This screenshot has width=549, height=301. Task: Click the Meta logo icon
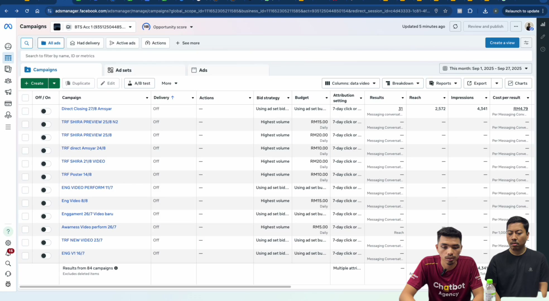pyautogui.click(x=8, y=26)
